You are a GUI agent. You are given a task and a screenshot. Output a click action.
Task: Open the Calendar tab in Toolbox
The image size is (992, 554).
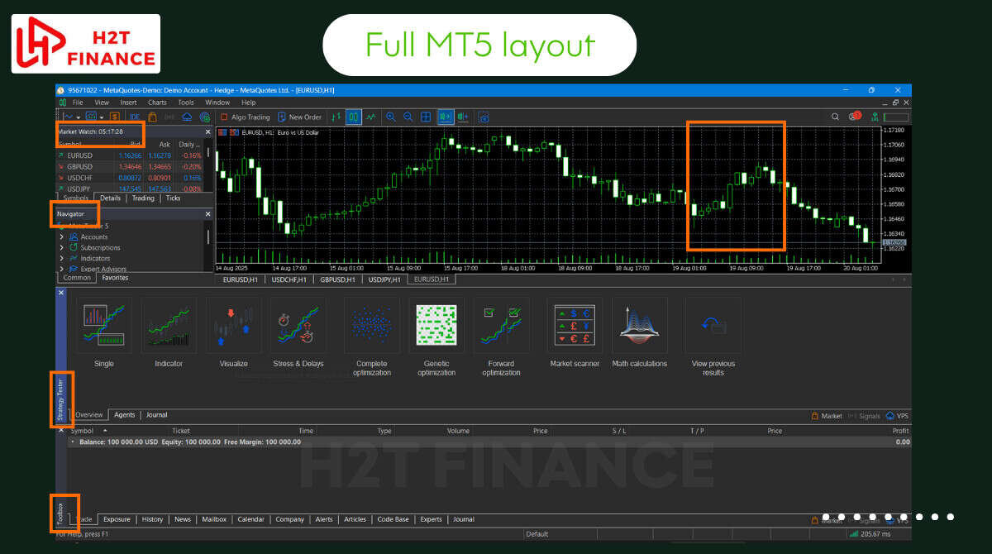click(250, 519)
